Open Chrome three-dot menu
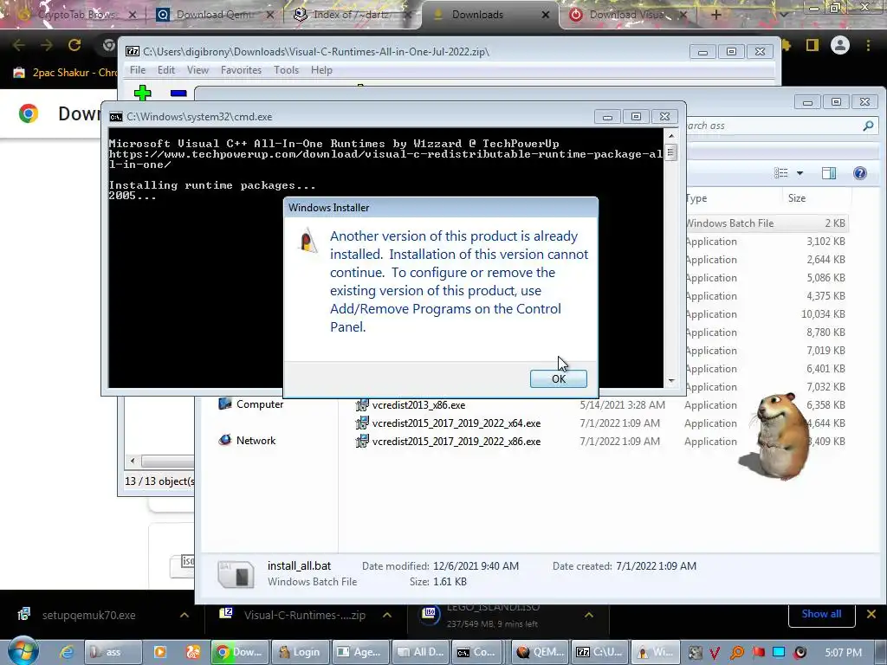887x665 pixels. 868,45
